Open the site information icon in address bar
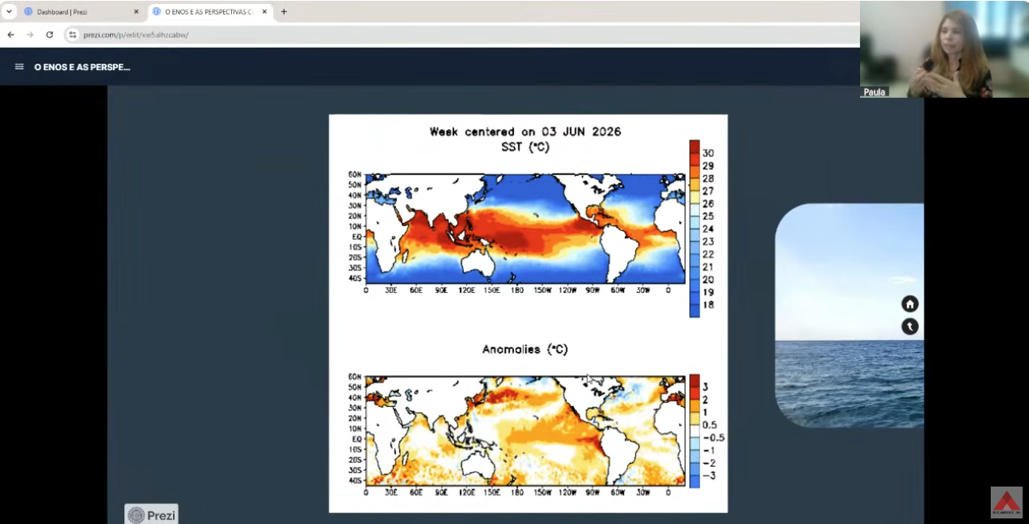The height and width of the screenshot is (524, 1029). click(72, 35)
